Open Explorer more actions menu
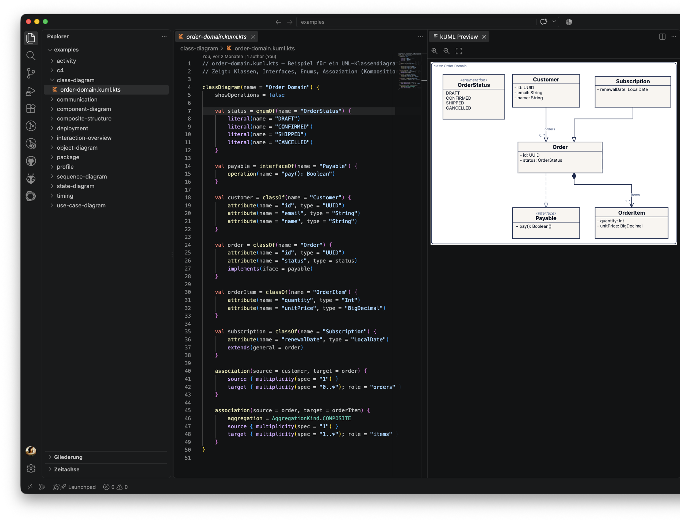The width and height of the screenshot is (680, 521). tap(164, 37)
